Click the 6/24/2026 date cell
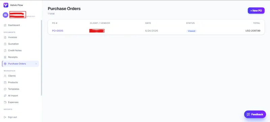The width and height of the screenshot is (270, 122). tap(152, 31)
